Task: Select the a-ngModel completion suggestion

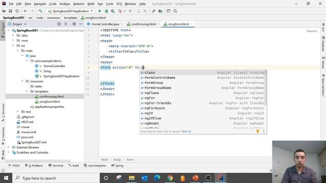Action: (x=202, y=123)
